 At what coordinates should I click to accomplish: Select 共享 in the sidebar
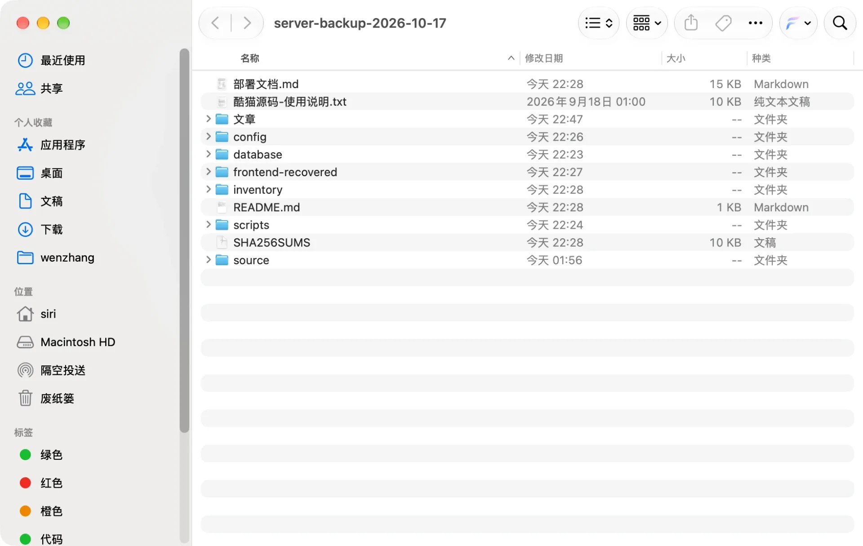(x=39, y=89)
